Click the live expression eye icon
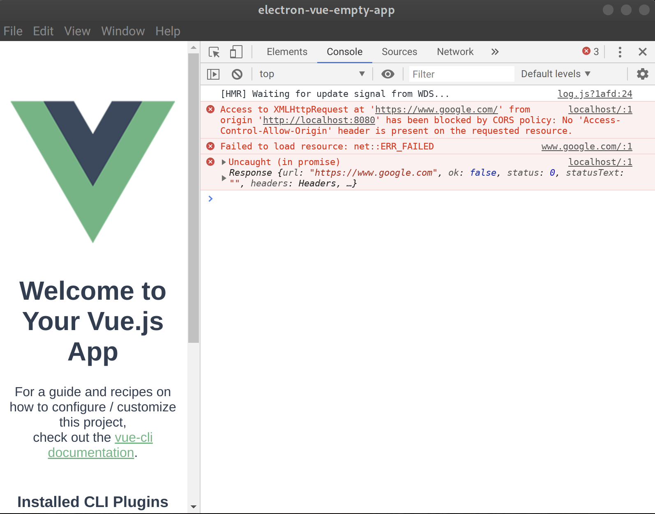 pos(387,74)
